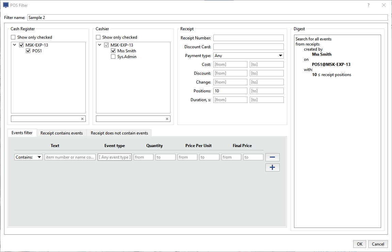Click the Receipt Number input field
Viewport: 392px width, 252px height.
point(248,38)
